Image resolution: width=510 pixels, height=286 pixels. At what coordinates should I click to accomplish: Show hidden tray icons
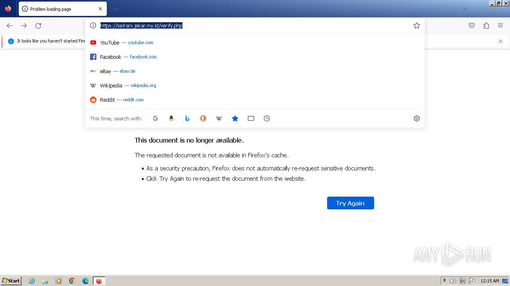coord(444,281)
